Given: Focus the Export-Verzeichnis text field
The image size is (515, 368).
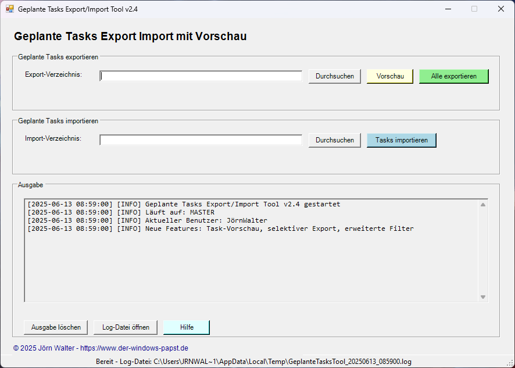Looking at the screenshot, I should tap(201, 76).
